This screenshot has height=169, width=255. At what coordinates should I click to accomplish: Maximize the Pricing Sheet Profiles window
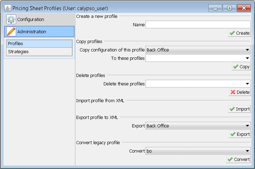tap(229, 8)
